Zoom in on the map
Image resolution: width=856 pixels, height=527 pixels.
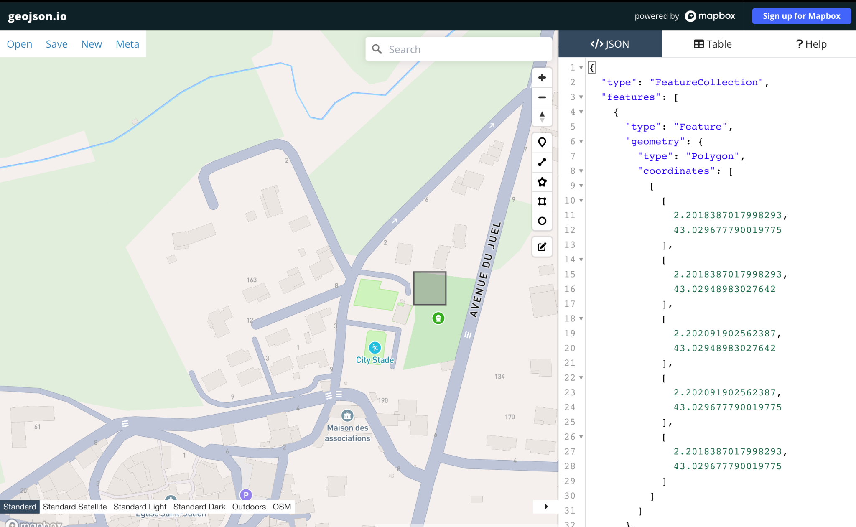pyautogui.click(x=542, y=77)
